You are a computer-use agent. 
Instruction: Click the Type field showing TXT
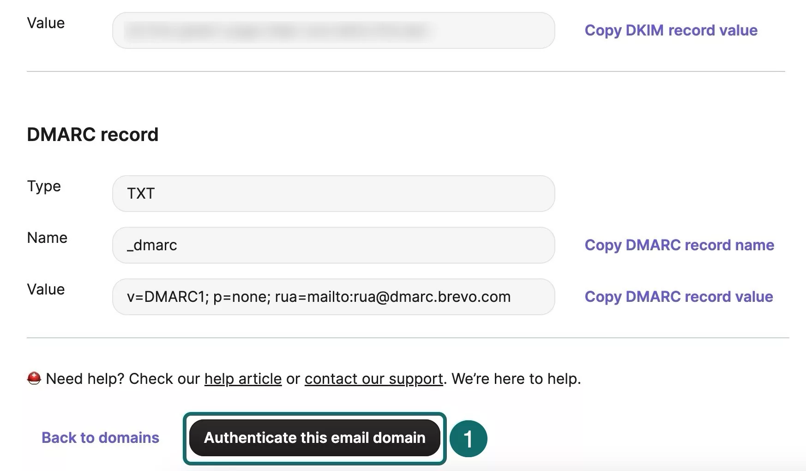pyautogui.click(x=333, y=194)
